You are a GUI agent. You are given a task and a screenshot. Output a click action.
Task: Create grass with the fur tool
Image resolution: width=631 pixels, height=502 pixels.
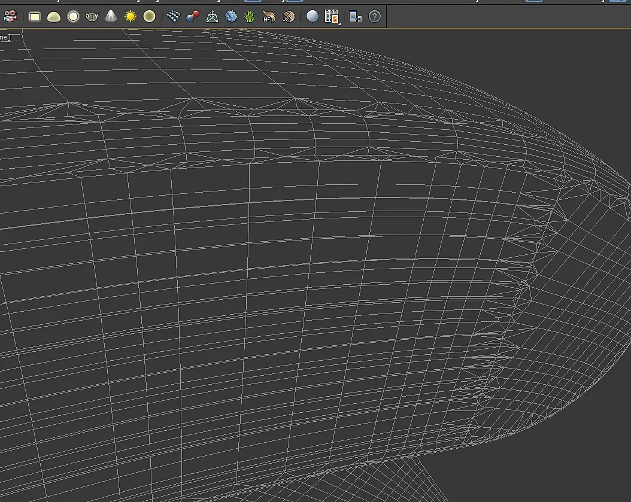(x=250, y=16)
